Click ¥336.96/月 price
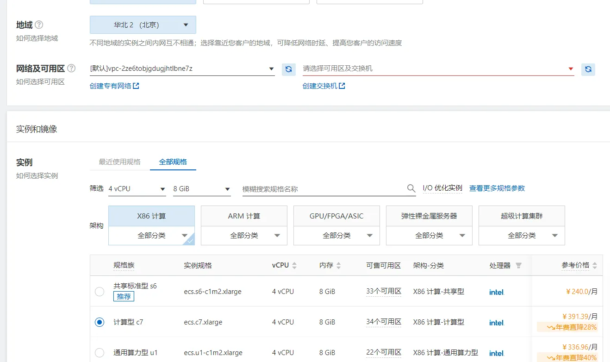 point(580,347)
